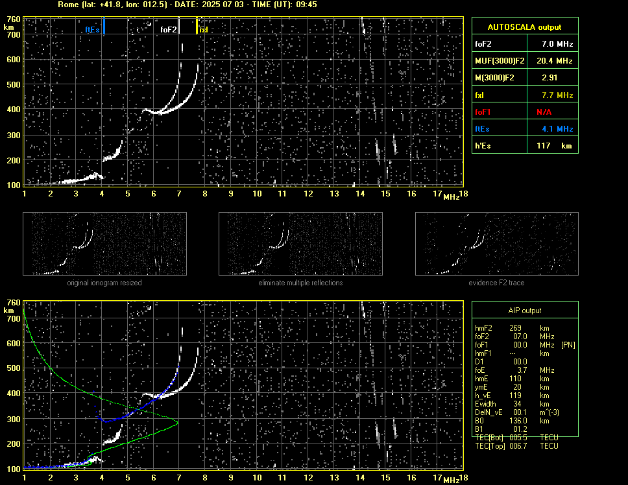Select the B1 "01.2" value
The width and height of the screenshot is (628, 485).
520,429
